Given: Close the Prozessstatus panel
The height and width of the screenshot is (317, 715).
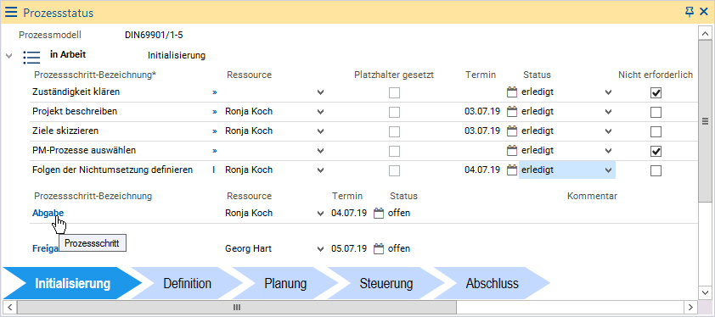Looking at the screenshot, I should 704,12.
